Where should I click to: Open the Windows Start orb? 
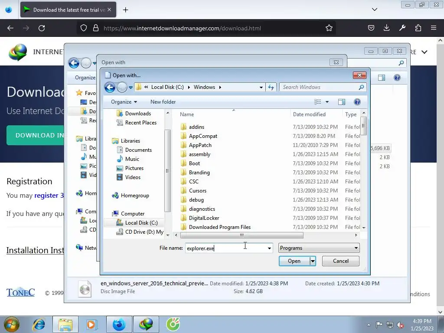click(x=12, y=324)
